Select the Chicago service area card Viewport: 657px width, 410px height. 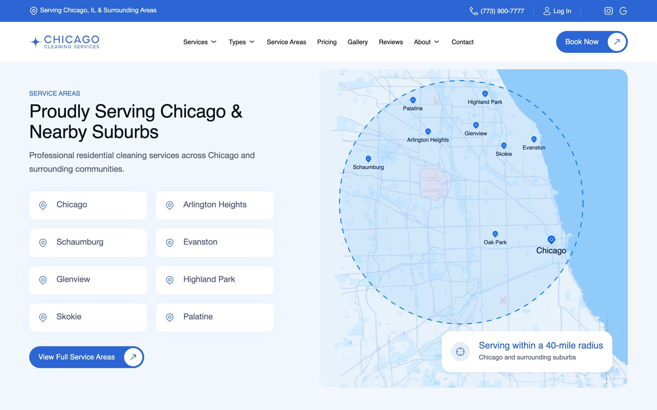pos(88,205)
